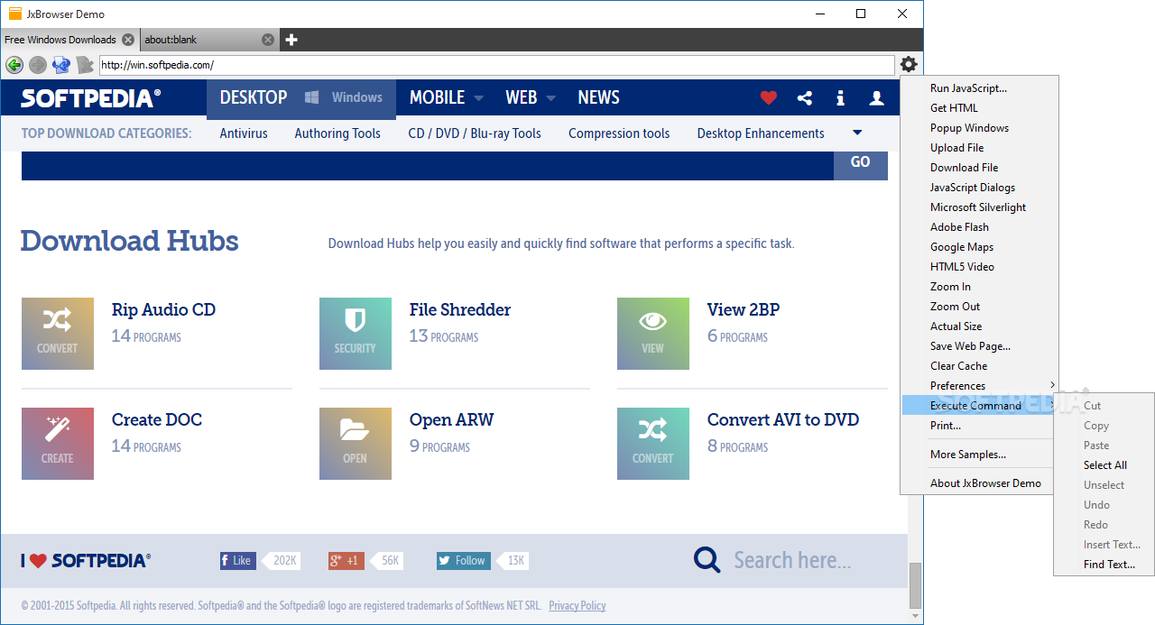Screen dimensions: 1155x625
Task: Choose Save Web Page... from menu
Action: 970,346
